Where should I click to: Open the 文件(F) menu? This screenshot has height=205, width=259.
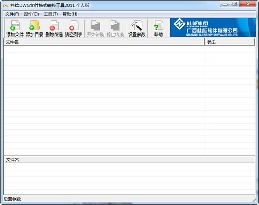(12, 14)
